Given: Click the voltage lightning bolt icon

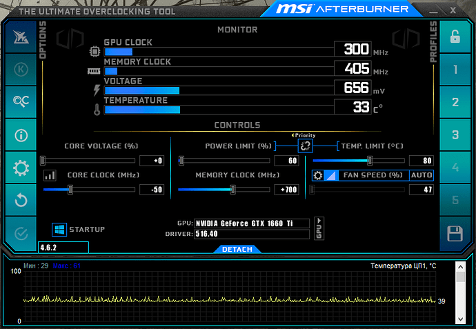Looking at the screenshot, I should pos(97,90).
